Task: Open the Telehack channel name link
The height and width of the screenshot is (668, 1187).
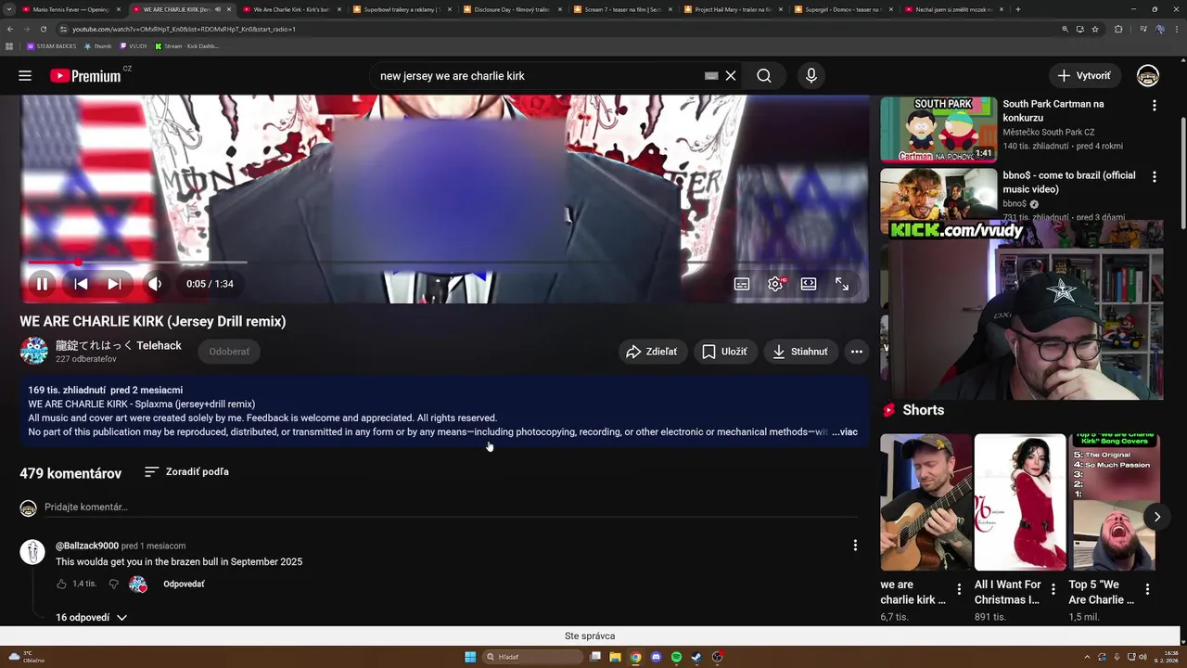Action: (119, 345)
